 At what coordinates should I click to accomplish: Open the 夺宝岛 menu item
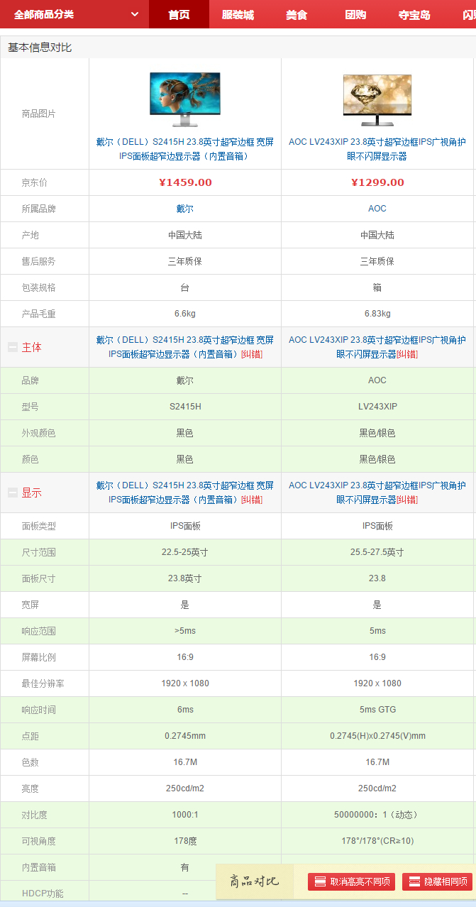[x=414, y=14]
